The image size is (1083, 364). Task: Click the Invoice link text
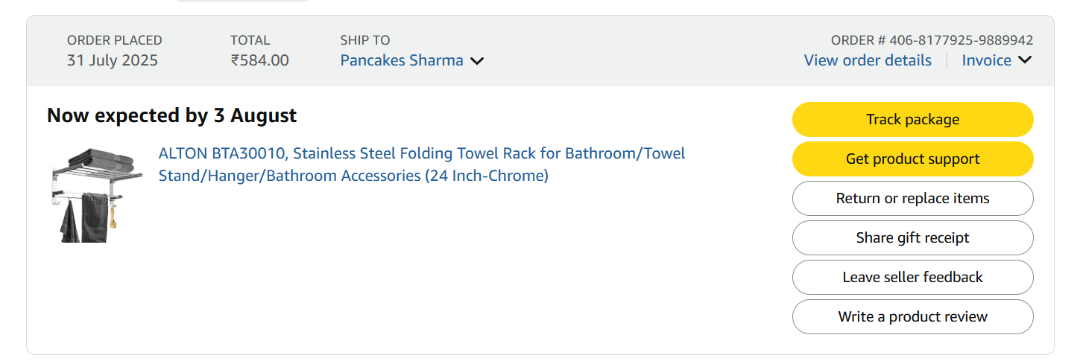click(986, 60)
